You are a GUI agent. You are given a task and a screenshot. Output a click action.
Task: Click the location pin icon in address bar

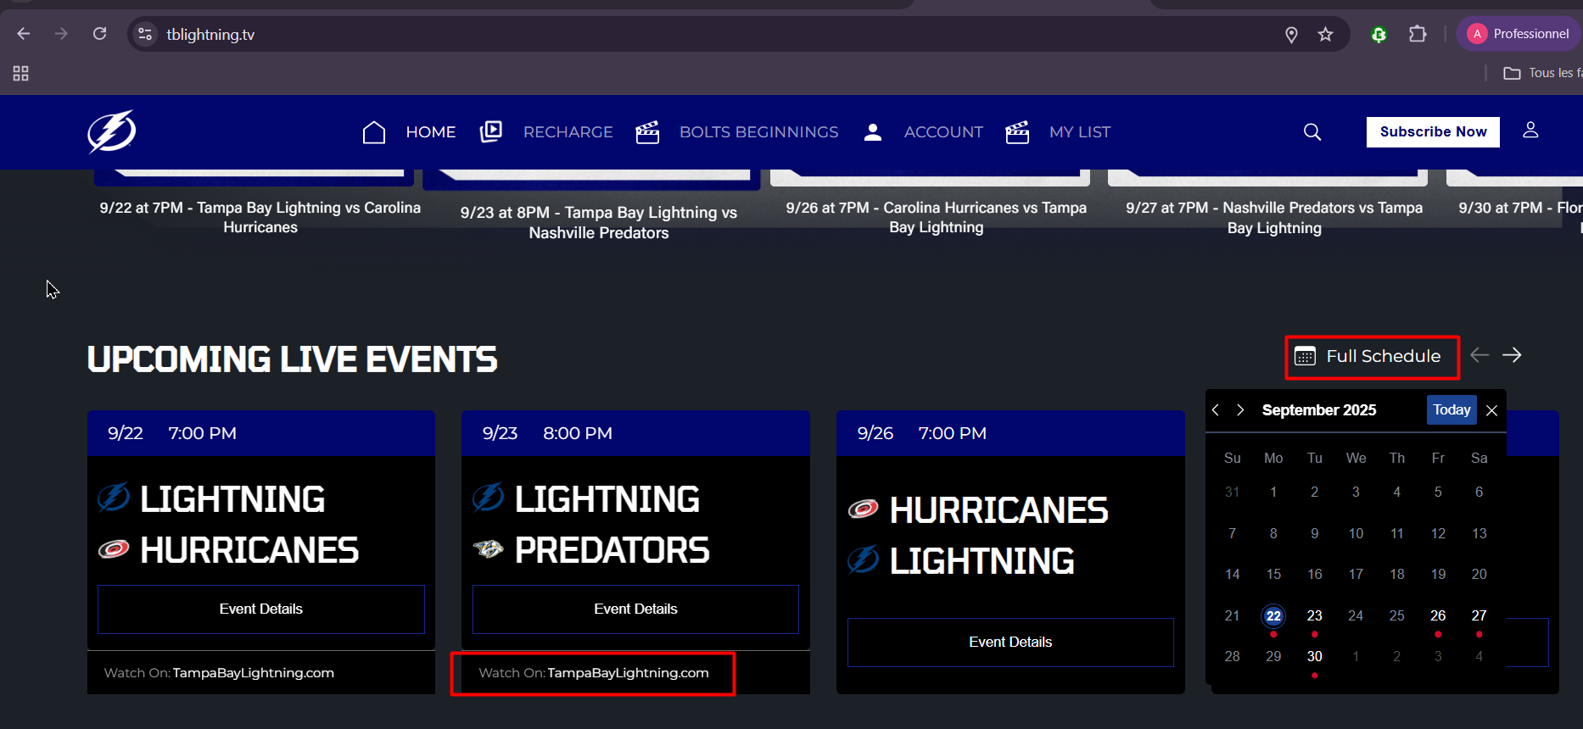pyautogui.click(x=1291, y=34)
